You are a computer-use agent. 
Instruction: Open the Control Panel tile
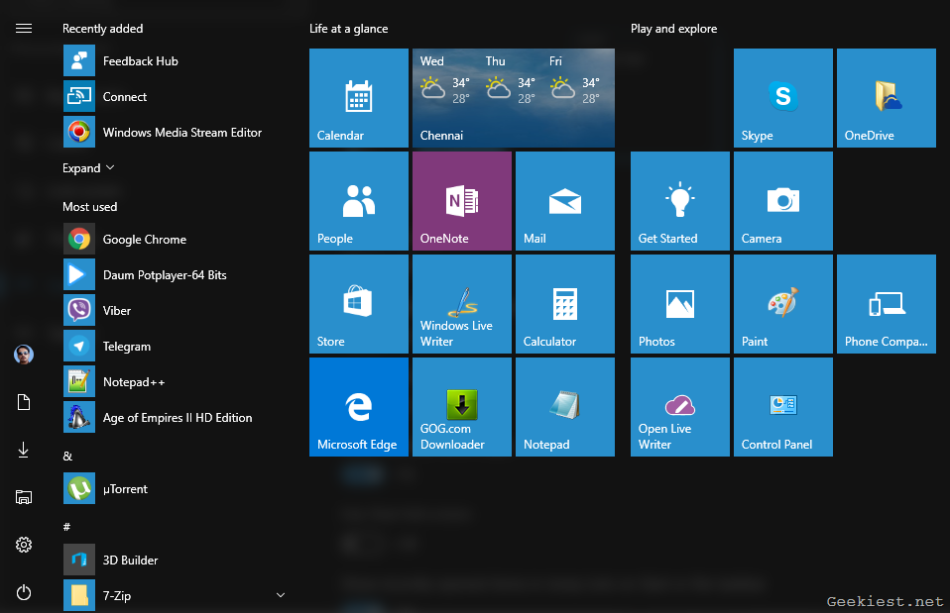(782, 407)
